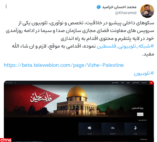This screenshot has width=157, height=142.
Task: Click the red TW Telewebion logo
Action: [x=151, y=83]
